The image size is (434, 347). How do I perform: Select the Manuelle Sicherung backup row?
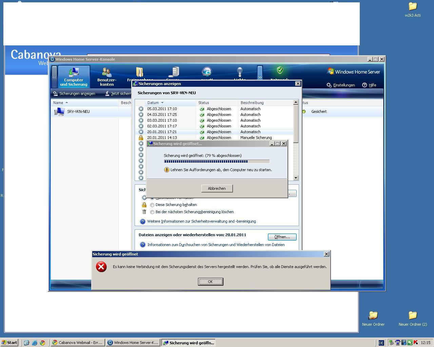[x=214, y=138]
